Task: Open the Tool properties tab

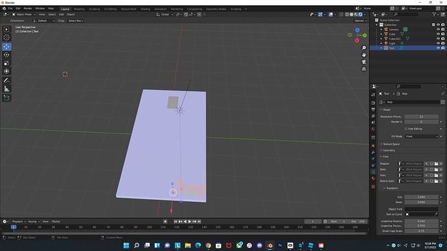Action: tap(373, 94)
